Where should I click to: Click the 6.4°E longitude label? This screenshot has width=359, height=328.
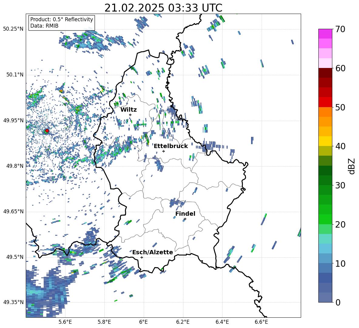[x=222, y=322]
